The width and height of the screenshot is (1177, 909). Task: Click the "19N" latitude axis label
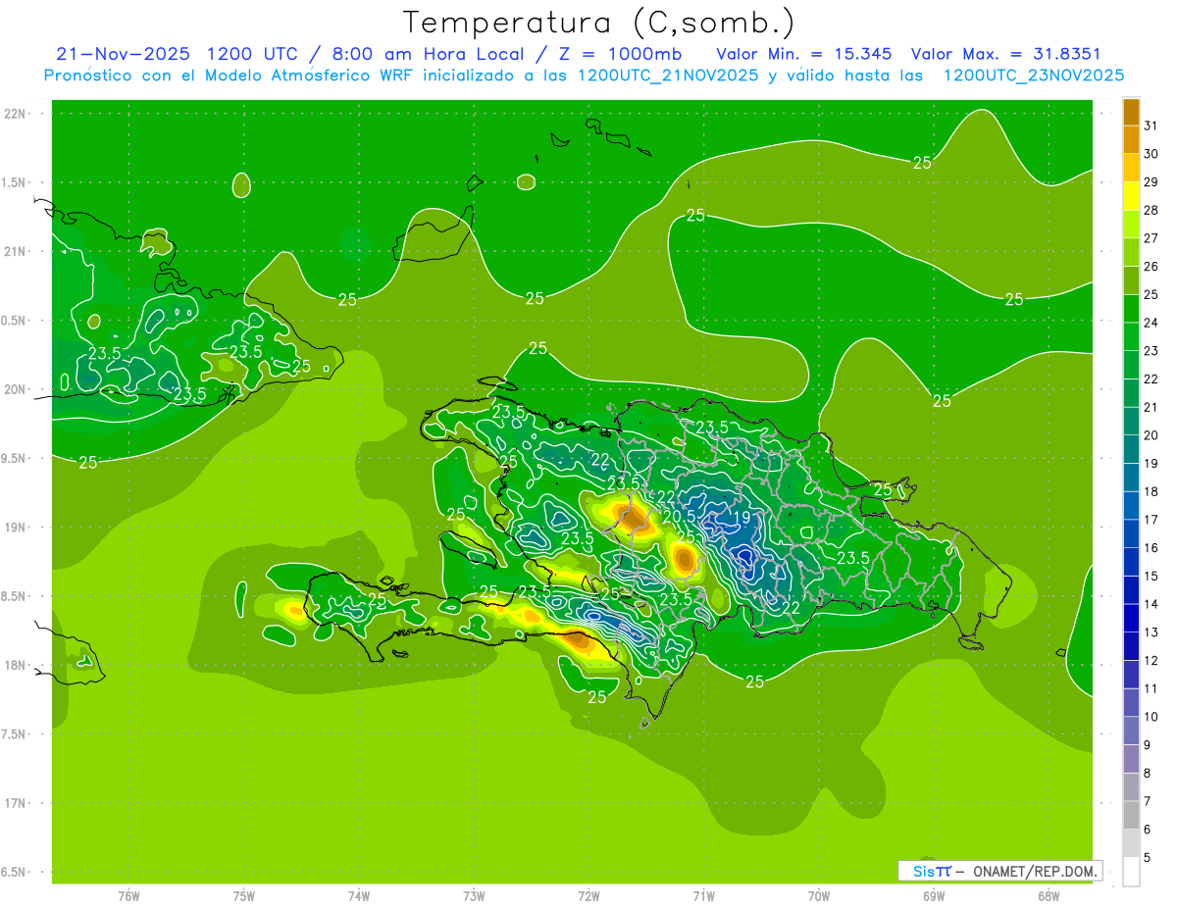coord(16,528)
